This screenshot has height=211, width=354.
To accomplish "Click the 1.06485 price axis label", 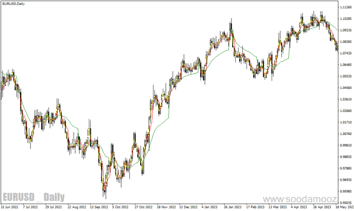I will 346,65.
